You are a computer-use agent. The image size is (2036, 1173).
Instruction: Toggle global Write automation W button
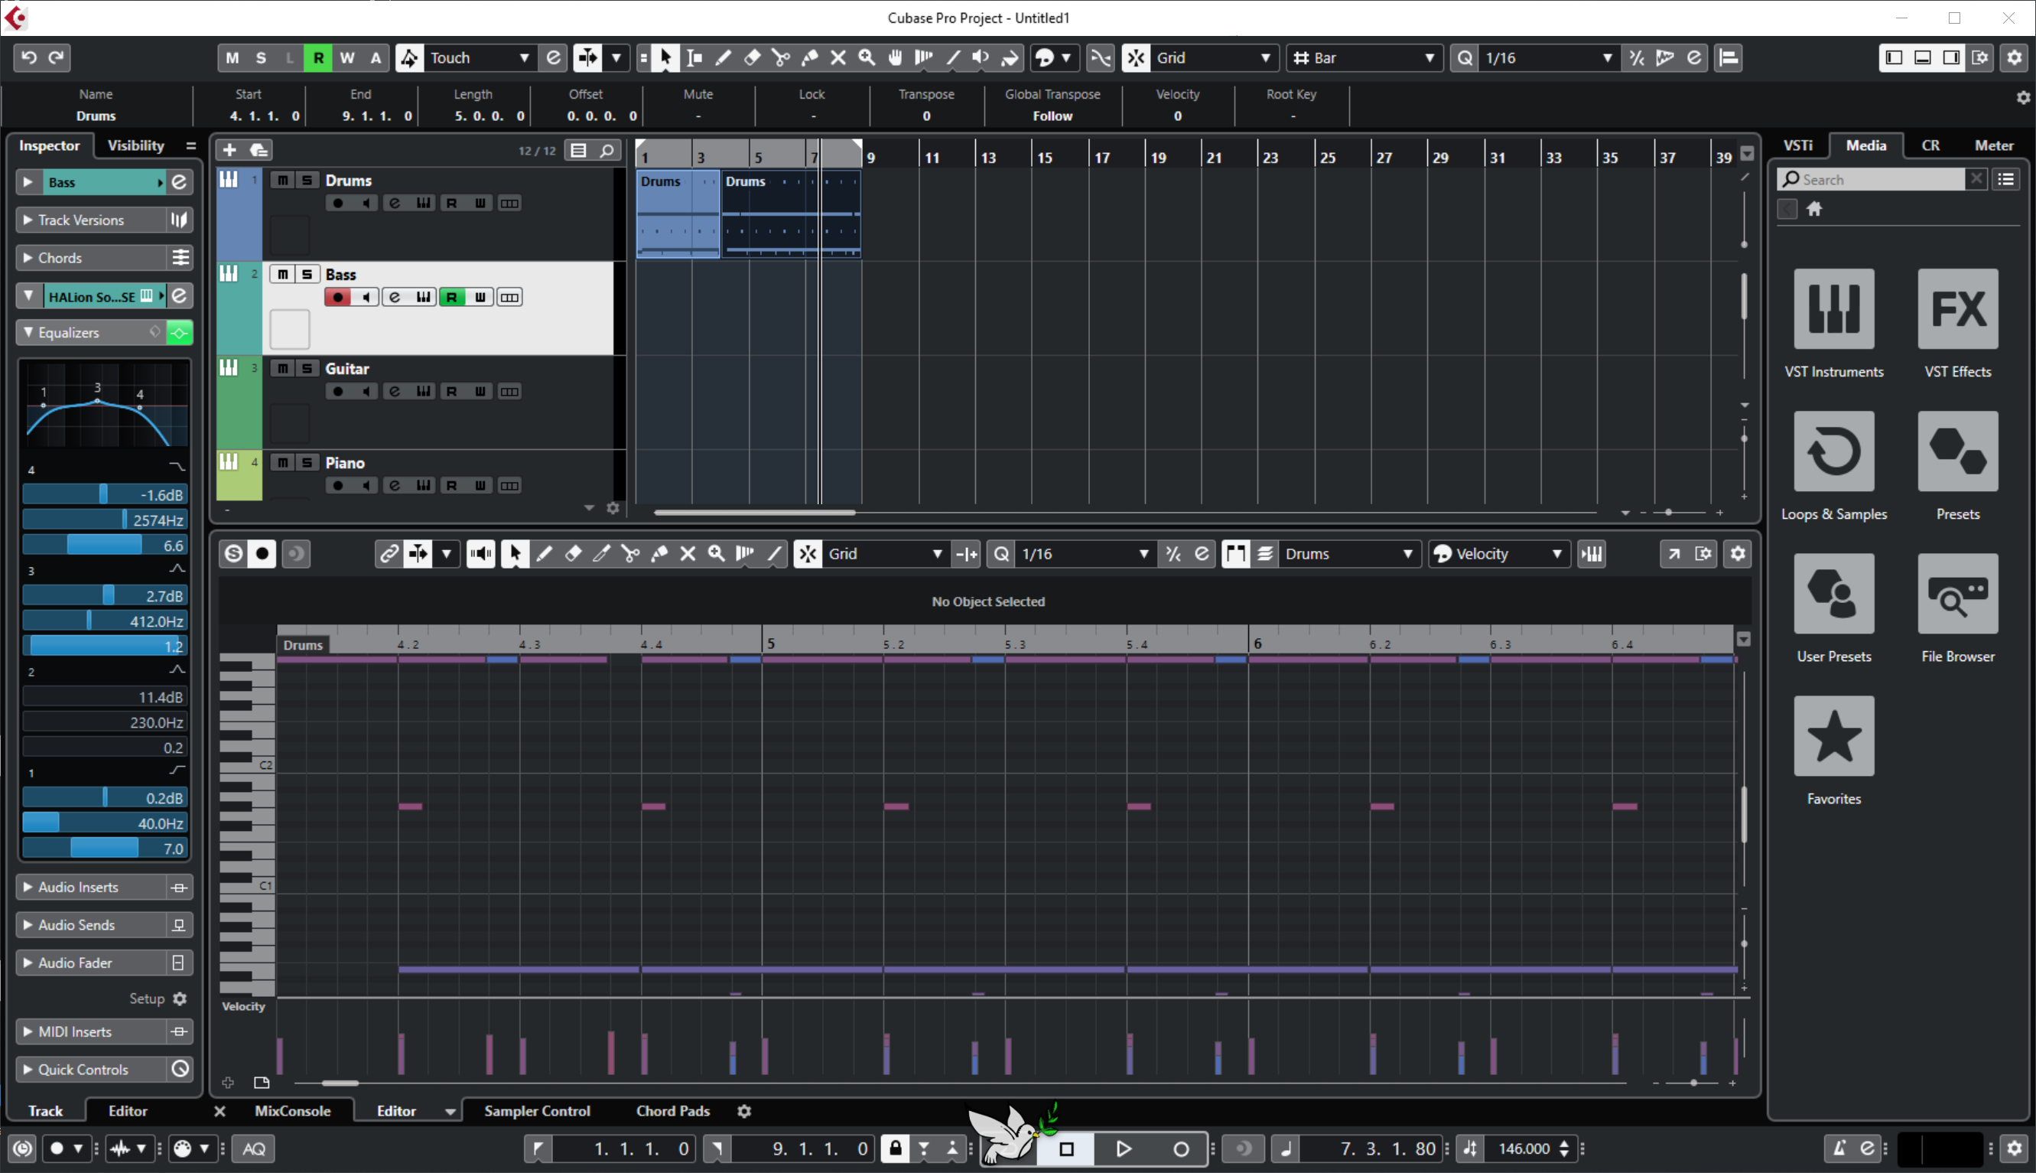click(347, 57)
